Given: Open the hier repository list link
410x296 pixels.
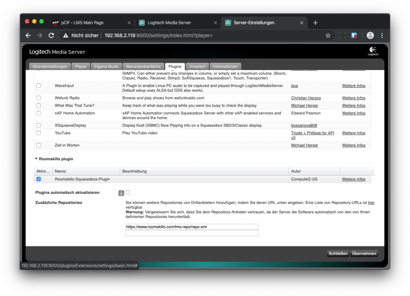Looking at the screenshot, I should point(371,203).
